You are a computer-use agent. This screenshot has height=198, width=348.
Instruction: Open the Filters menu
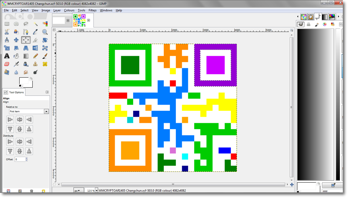tap(92, 10)
